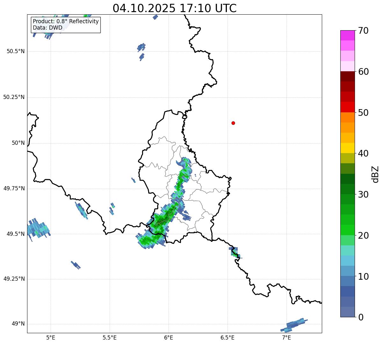Image resolution: width=383 pixels, height=344 pixels.
Task: Click the colorbar tick label 50
Action: [363, 113]
